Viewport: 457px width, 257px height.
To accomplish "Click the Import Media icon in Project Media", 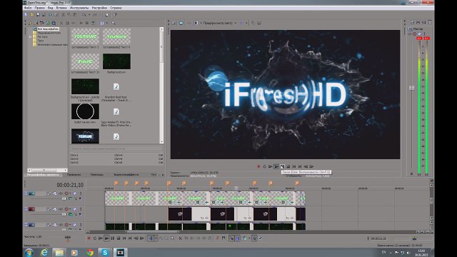I will tap(30, 23).
